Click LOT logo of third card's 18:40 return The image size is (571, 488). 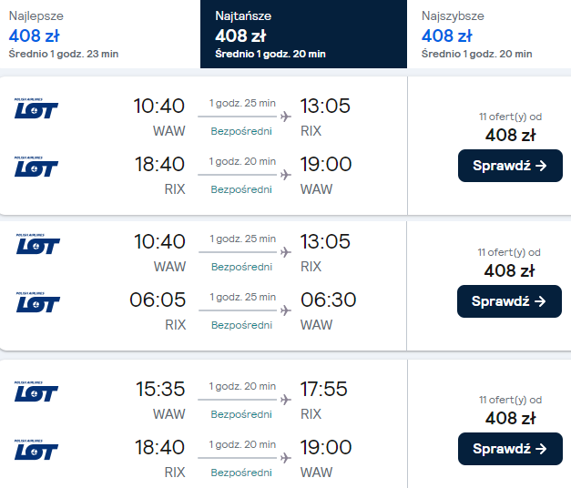(x=36, y=450)
